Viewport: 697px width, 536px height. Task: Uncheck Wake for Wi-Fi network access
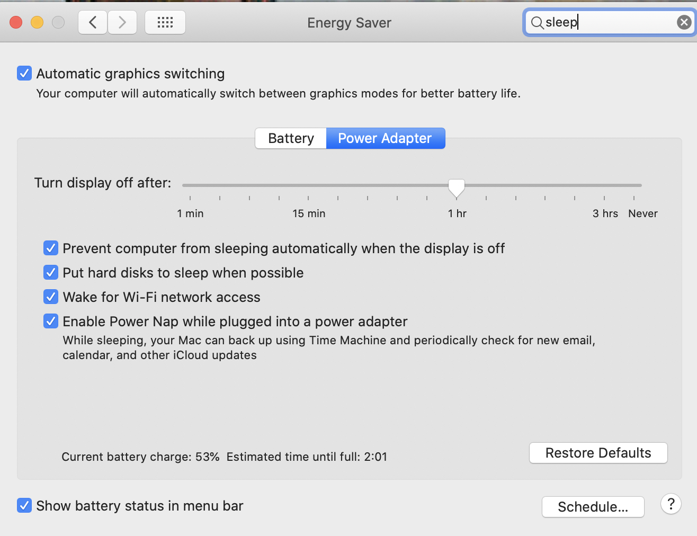(50, 297)
